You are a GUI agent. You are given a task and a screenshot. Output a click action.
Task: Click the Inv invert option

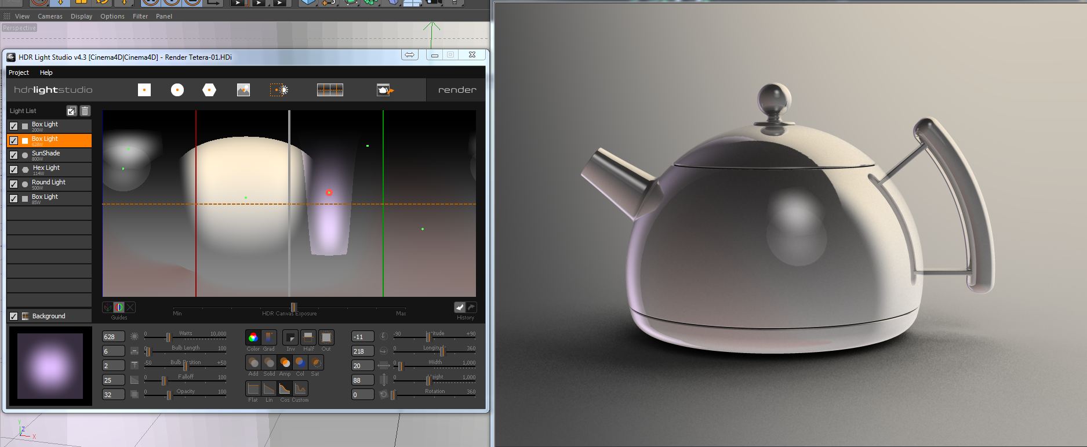290,337
